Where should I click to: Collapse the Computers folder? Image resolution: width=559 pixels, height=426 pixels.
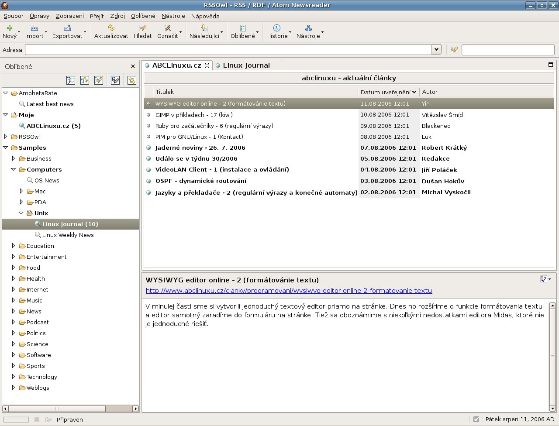(x=14, y=169)
